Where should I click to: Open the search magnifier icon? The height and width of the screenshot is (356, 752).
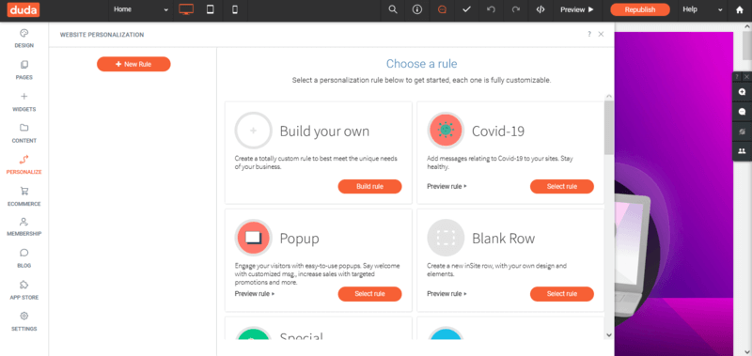[393, 9]
